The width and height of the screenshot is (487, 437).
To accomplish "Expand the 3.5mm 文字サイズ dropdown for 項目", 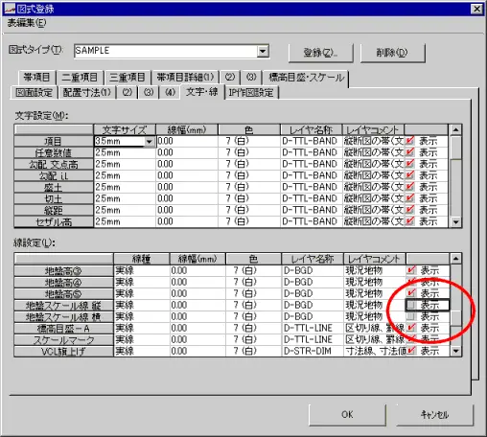I will (150, 141).
